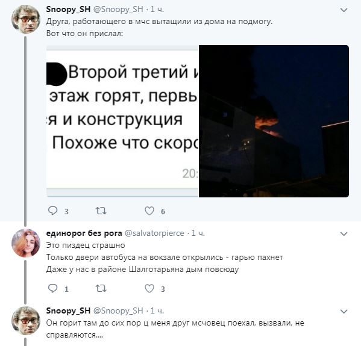Click the timestamp 1 ч. on first tweet

[157, 9]
